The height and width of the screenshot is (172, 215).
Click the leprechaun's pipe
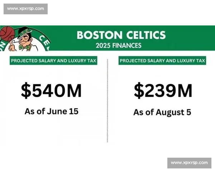tap(15, 41)
